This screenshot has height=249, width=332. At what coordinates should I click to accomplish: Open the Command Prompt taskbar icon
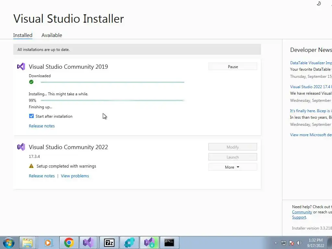pyautogui.click(x=169, y=243)
